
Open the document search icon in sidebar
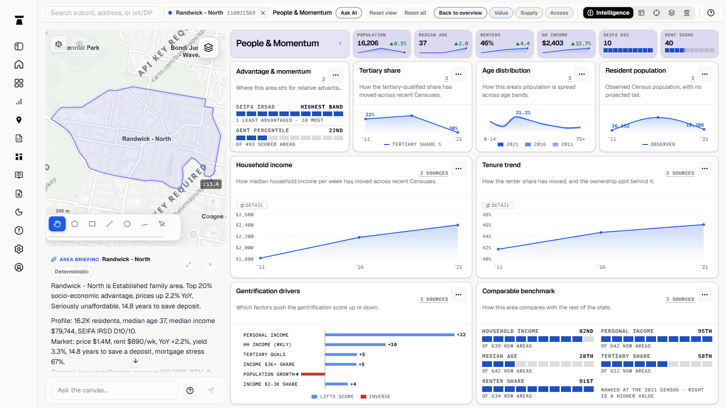[19, 194]
